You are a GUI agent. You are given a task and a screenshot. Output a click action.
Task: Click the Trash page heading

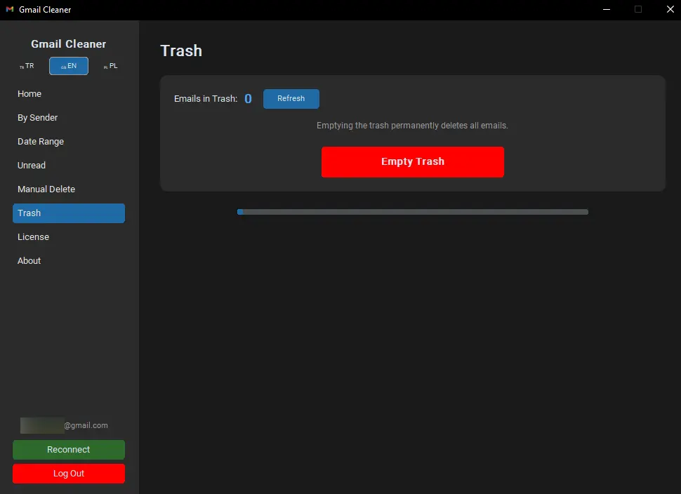coord(181,51)
